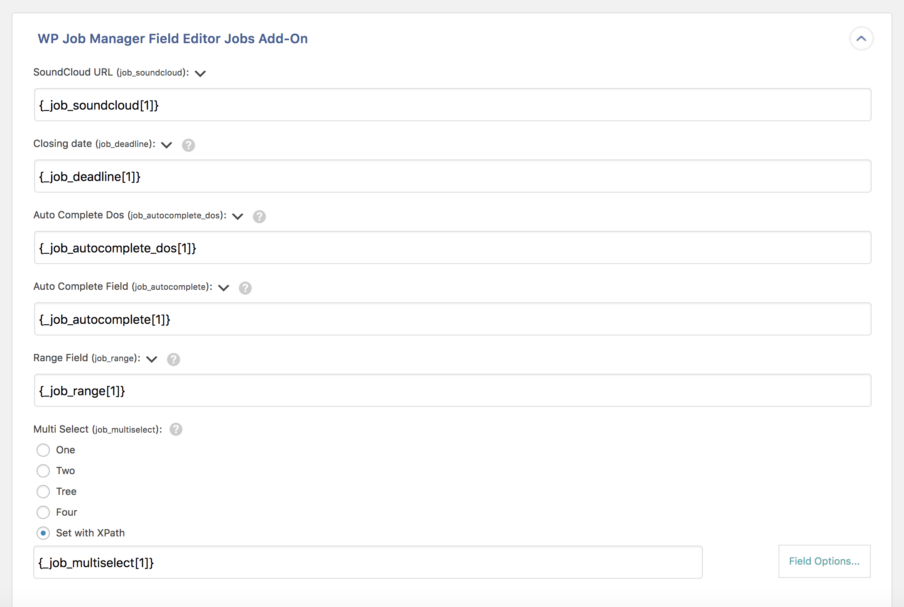This screenshot has height=607, width=904.
Task: Toggle Auto Complete Field dropdown chevron
Action: pos(224,288)
